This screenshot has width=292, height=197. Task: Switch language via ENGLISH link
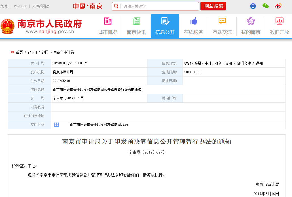pyautogui.click(x=20, y=6)
